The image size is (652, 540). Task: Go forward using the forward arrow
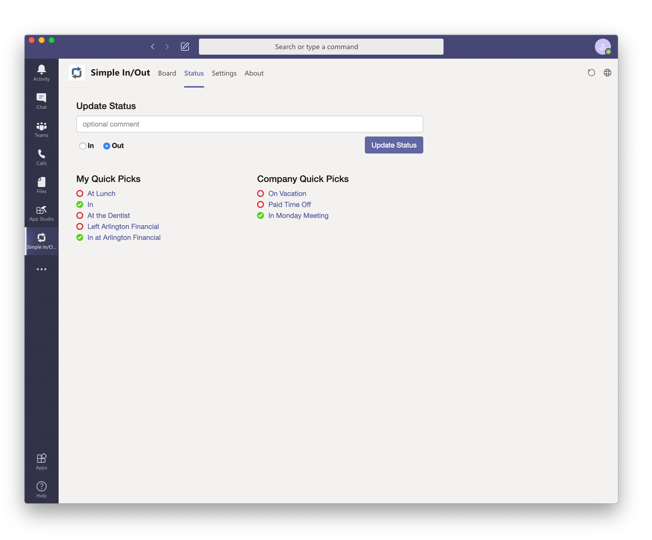click(167, 47)
